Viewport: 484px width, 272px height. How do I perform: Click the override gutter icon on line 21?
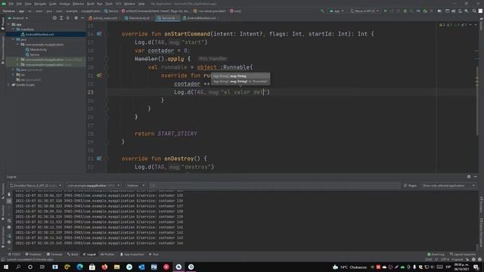[99, 76]
